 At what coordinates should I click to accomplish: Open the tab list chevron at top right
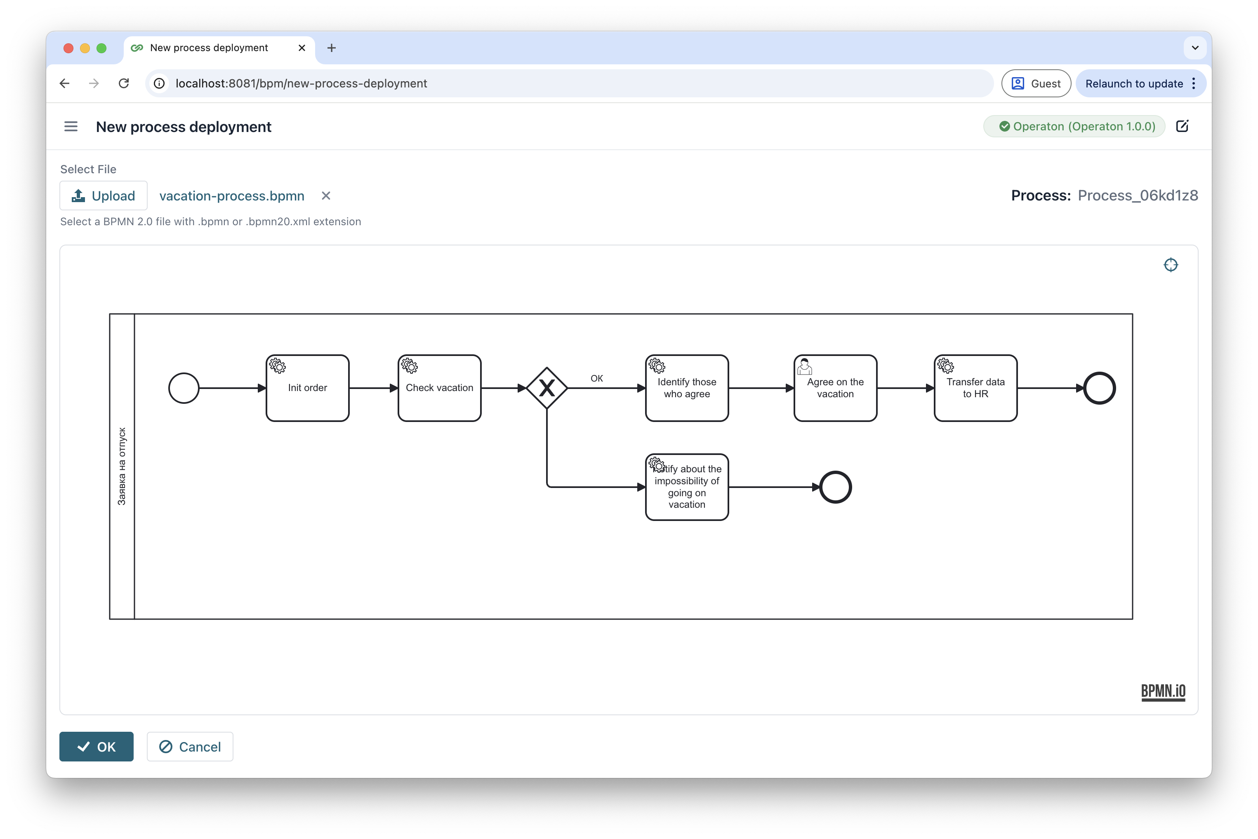[1195, 47]
